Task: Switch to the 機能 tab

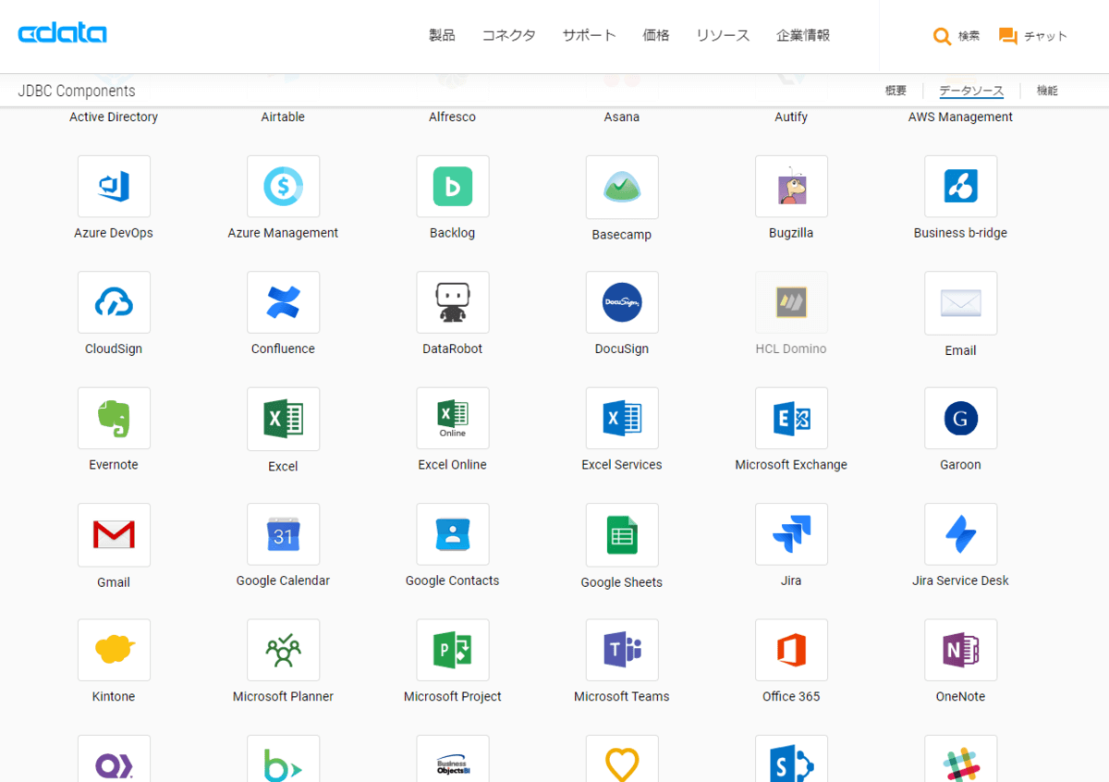Action: tap(1047, 91)
